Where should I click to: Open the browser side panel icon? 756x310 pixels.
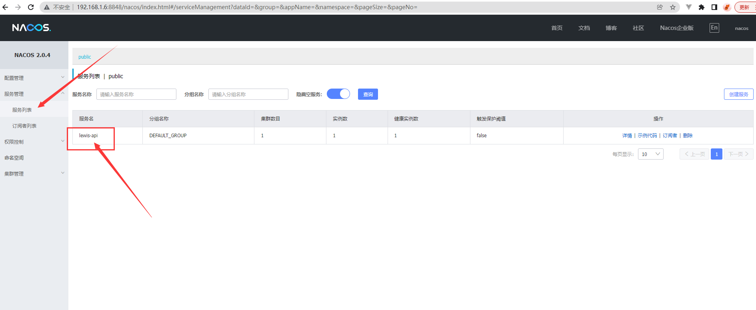click(714, 7)
